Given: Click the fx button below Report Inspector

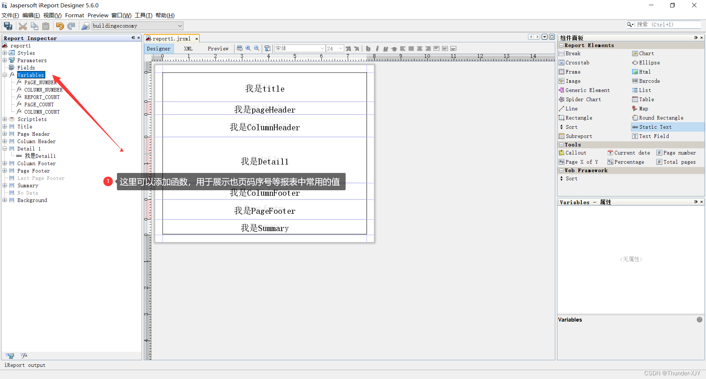Looking at the screenshot, I should point(24,355).
